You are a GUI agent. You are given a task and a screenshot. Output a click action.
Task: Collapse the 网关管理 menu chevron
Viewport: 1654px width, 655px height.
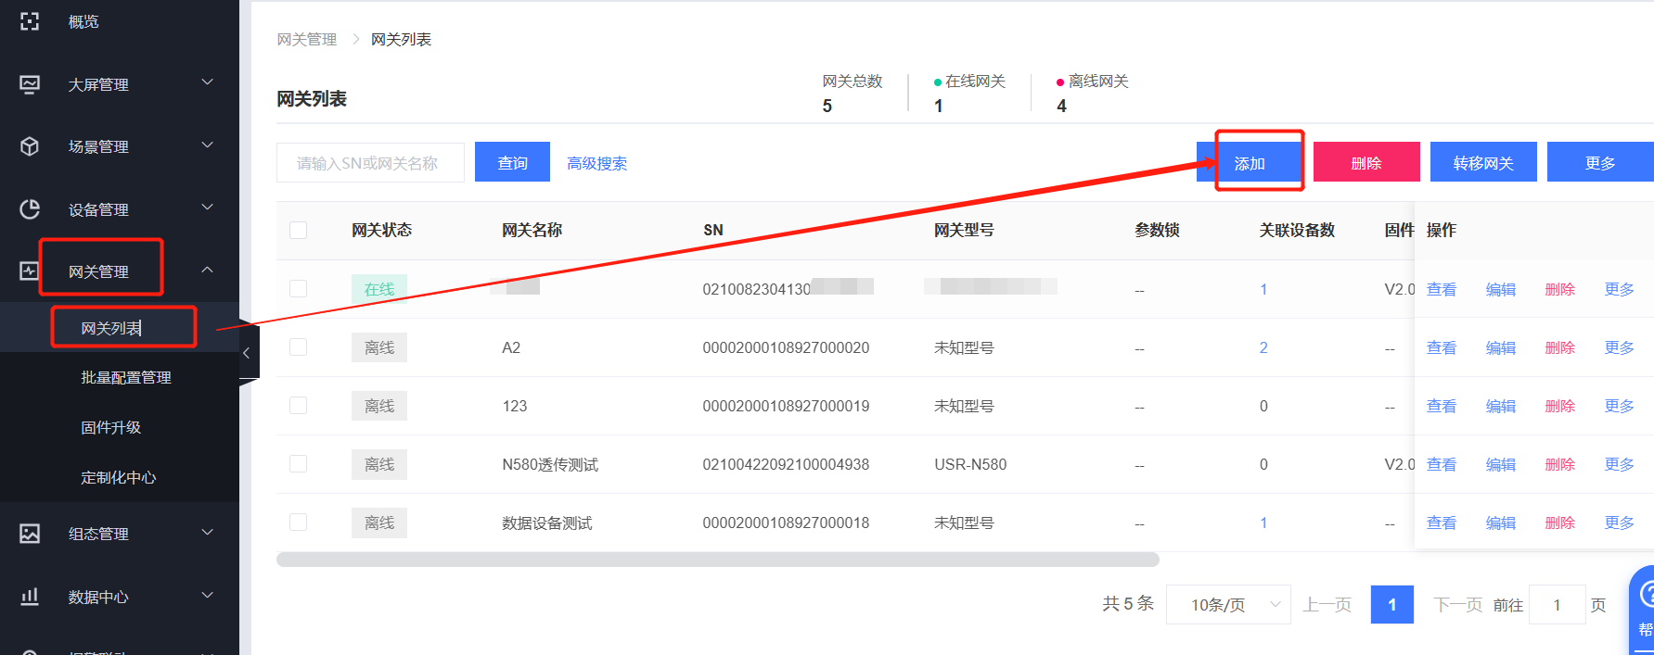click(x=208, y=270)
